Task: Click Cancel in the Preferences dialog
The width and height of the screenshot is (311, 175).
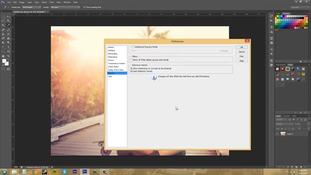Action: pyautogui.click(x=242, y=52)
